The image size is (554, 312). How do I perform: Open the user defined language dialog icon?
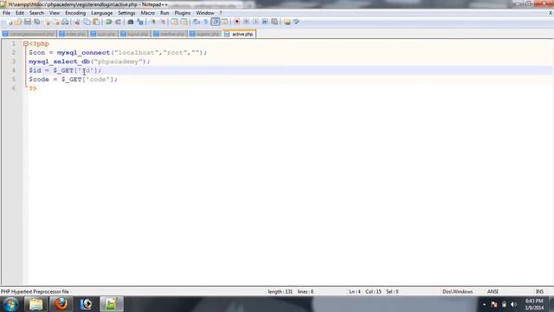pos(225,22)
